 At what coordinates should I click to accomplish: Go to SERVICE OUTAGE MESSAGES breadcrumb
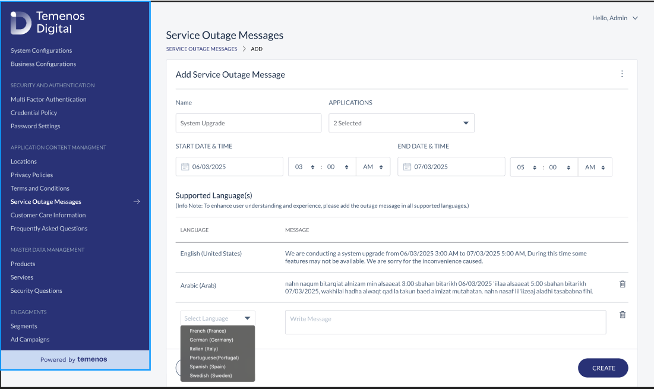[201, 49]
